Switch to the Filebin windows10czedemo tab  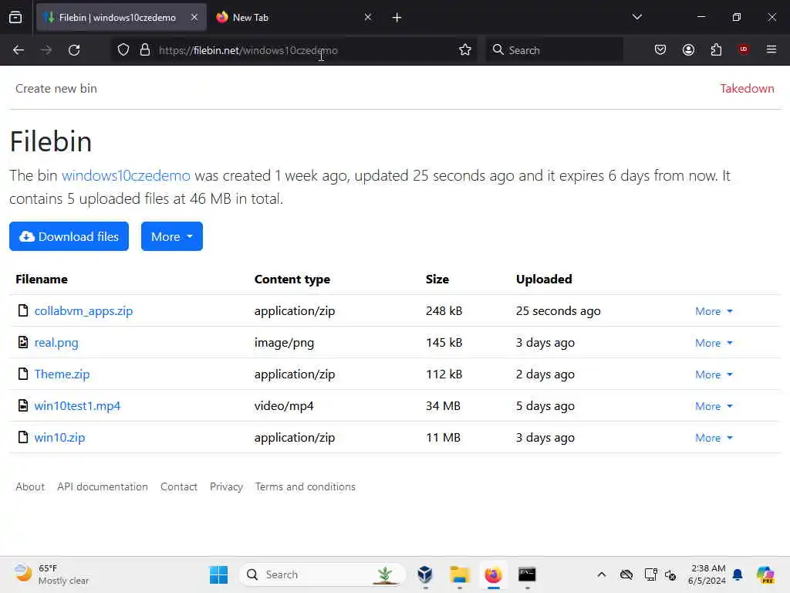[121, 17]
